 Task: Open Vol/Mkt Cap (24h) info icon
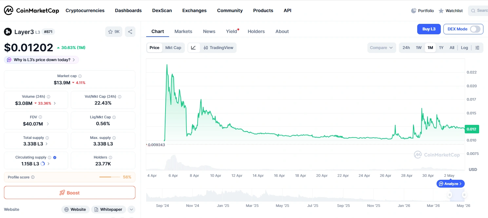click(x=120, y=97)
